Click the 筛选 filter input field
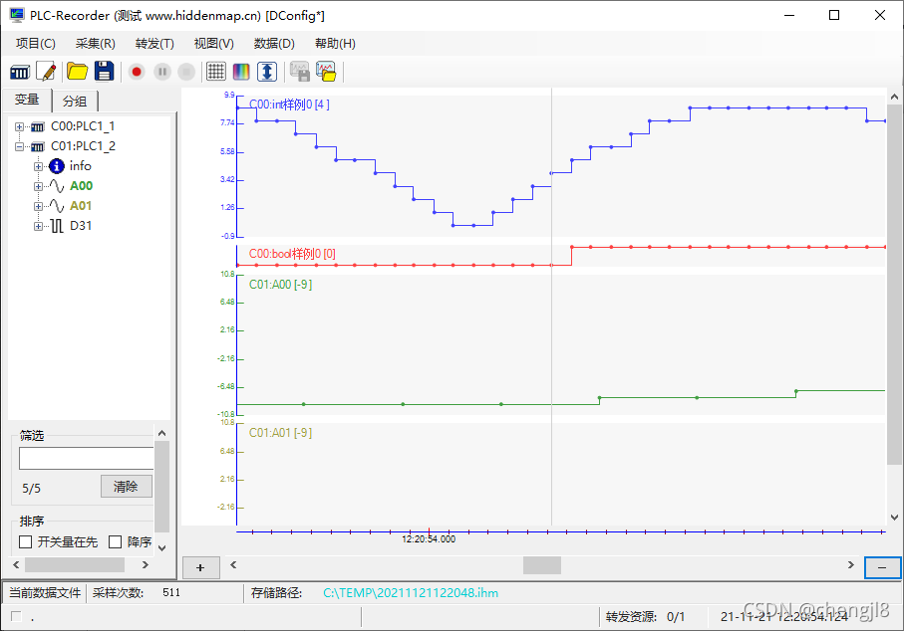The height and width of the screenshot is (631, 904). (87, 459)
